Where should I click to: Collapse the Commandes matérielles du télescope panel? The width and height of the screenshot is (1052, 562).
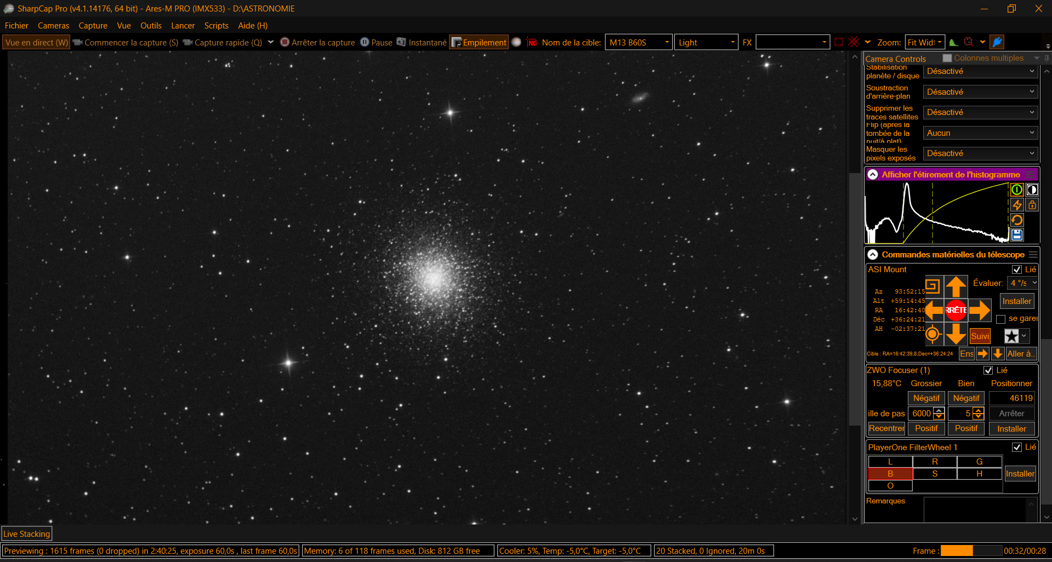[x=873, y=255]
